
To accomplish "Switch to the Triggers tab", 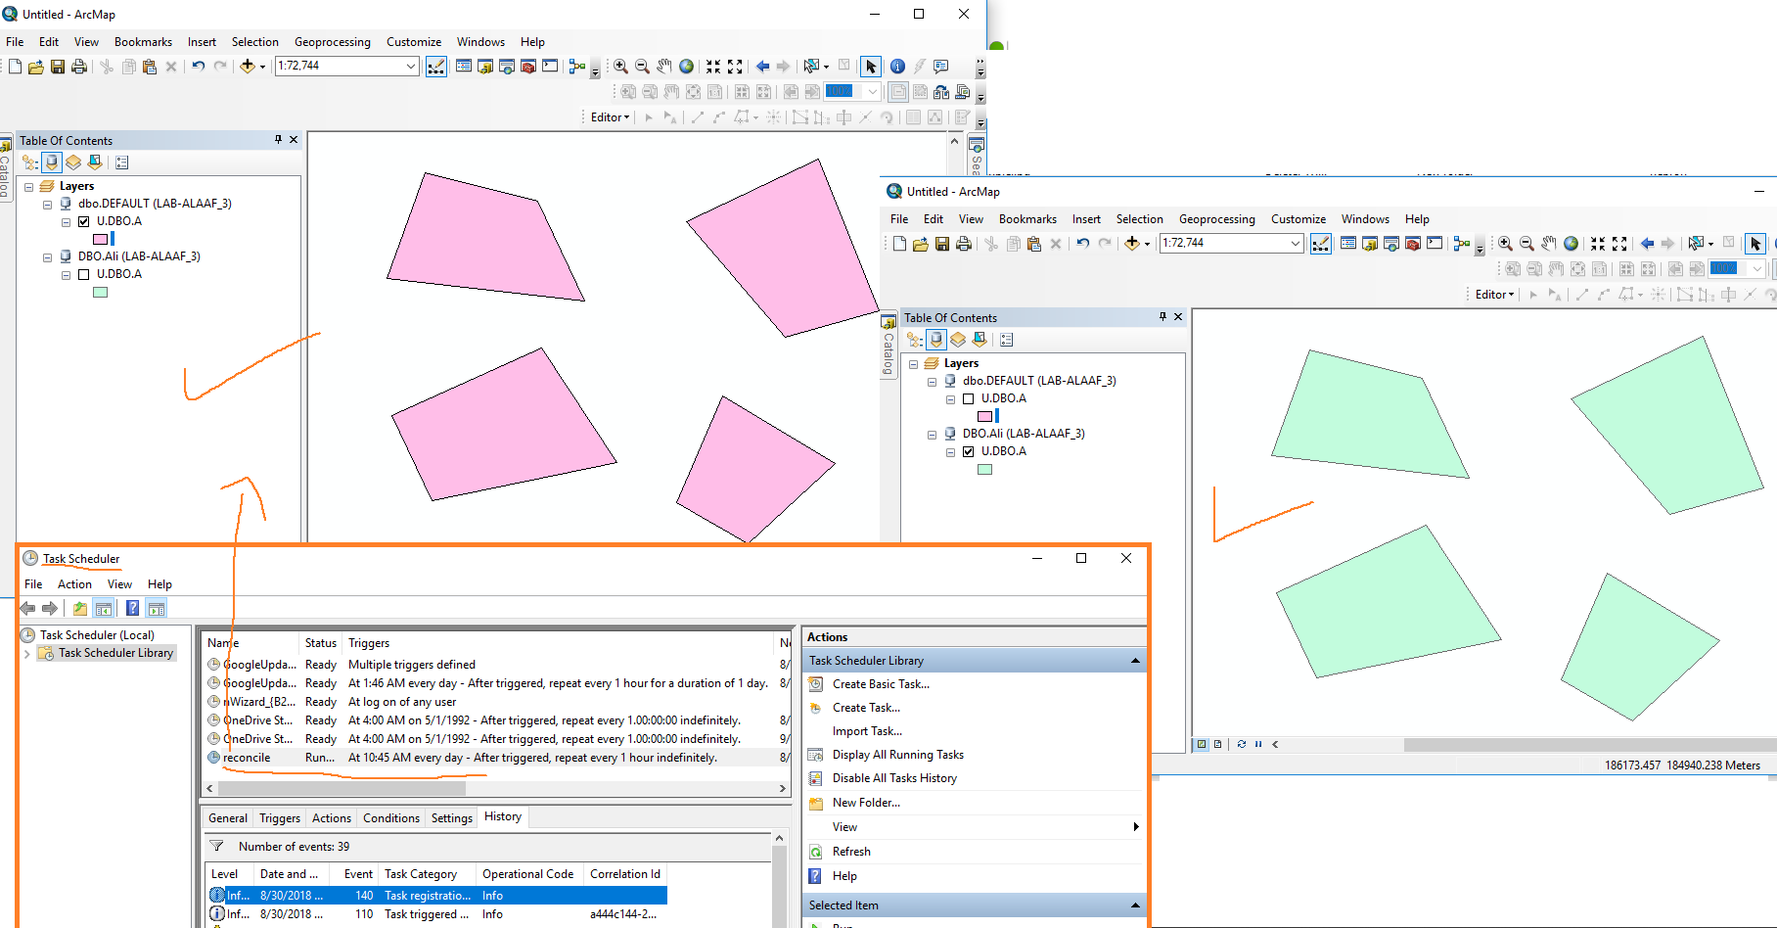I will [280, 818].
